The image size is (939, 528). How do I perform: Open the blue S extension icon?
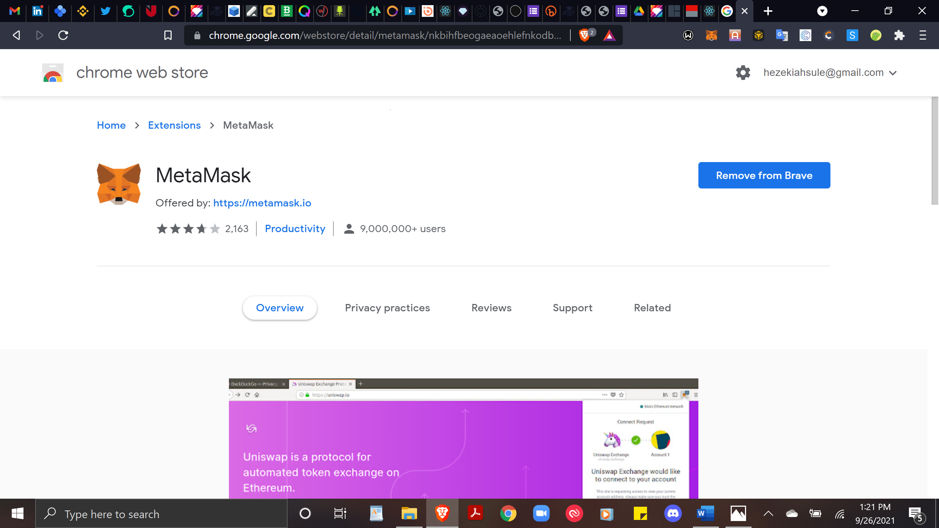pos(852,36)
